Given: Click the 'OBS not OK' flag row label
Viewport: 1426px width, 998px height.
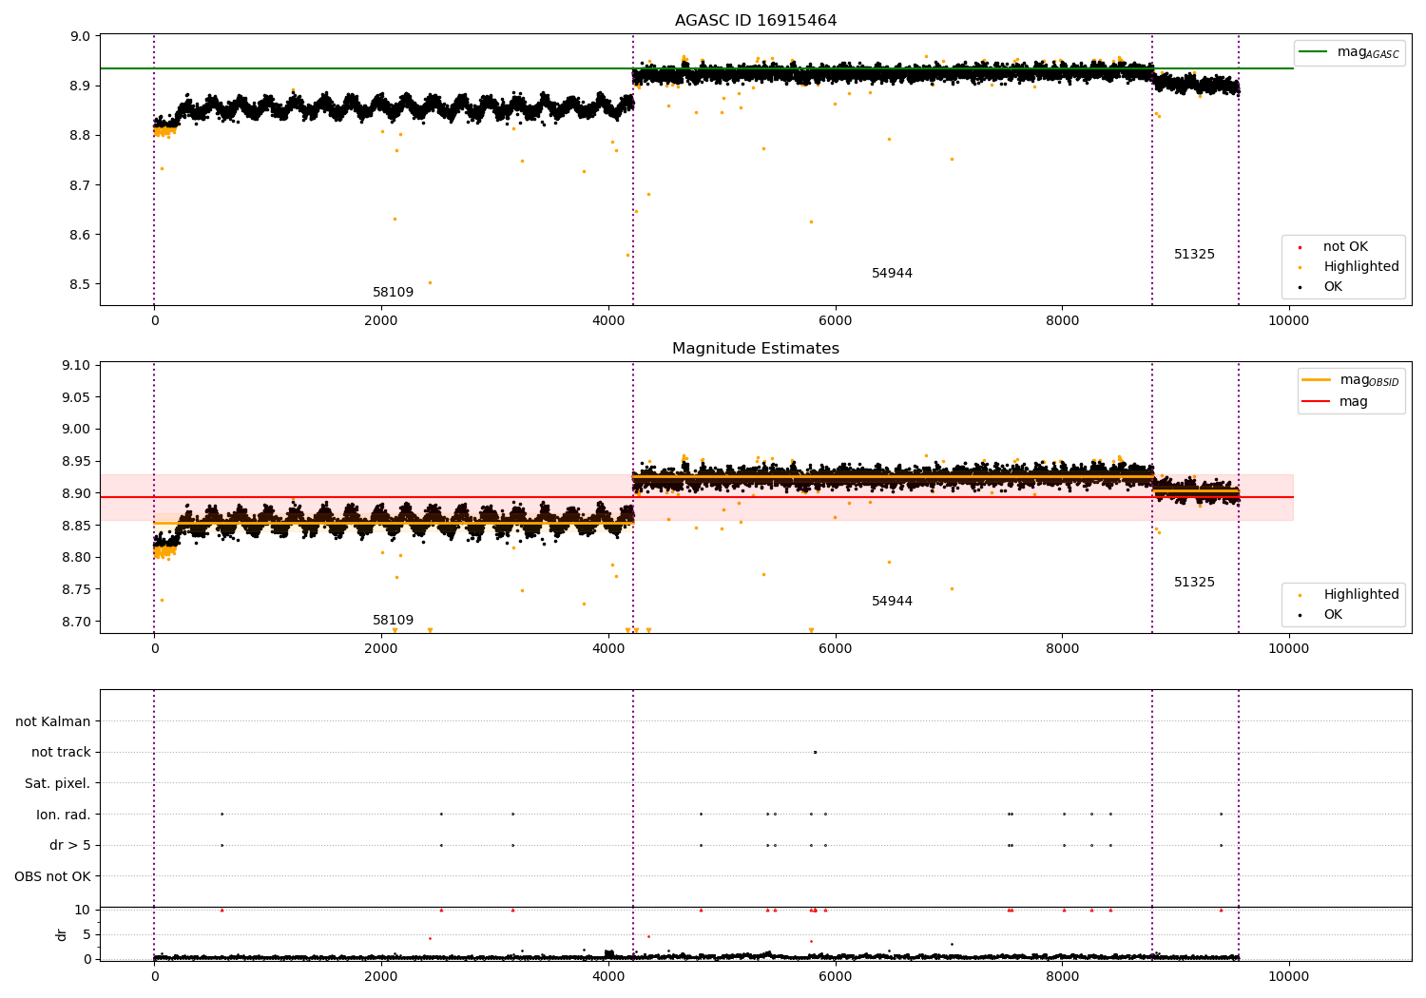Looking at the screenshot, I should [x=52, y=876].
